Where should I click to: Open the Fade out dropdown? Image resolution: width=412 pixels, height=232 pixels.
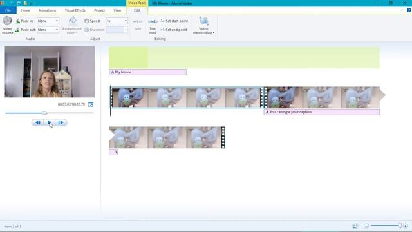pos(48,30)
